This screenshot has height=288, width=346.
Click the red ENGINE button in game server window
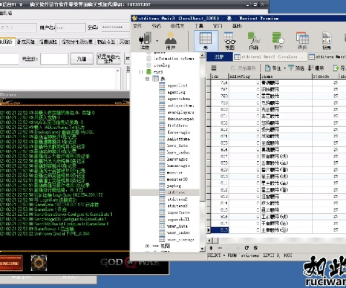point(10,263)
